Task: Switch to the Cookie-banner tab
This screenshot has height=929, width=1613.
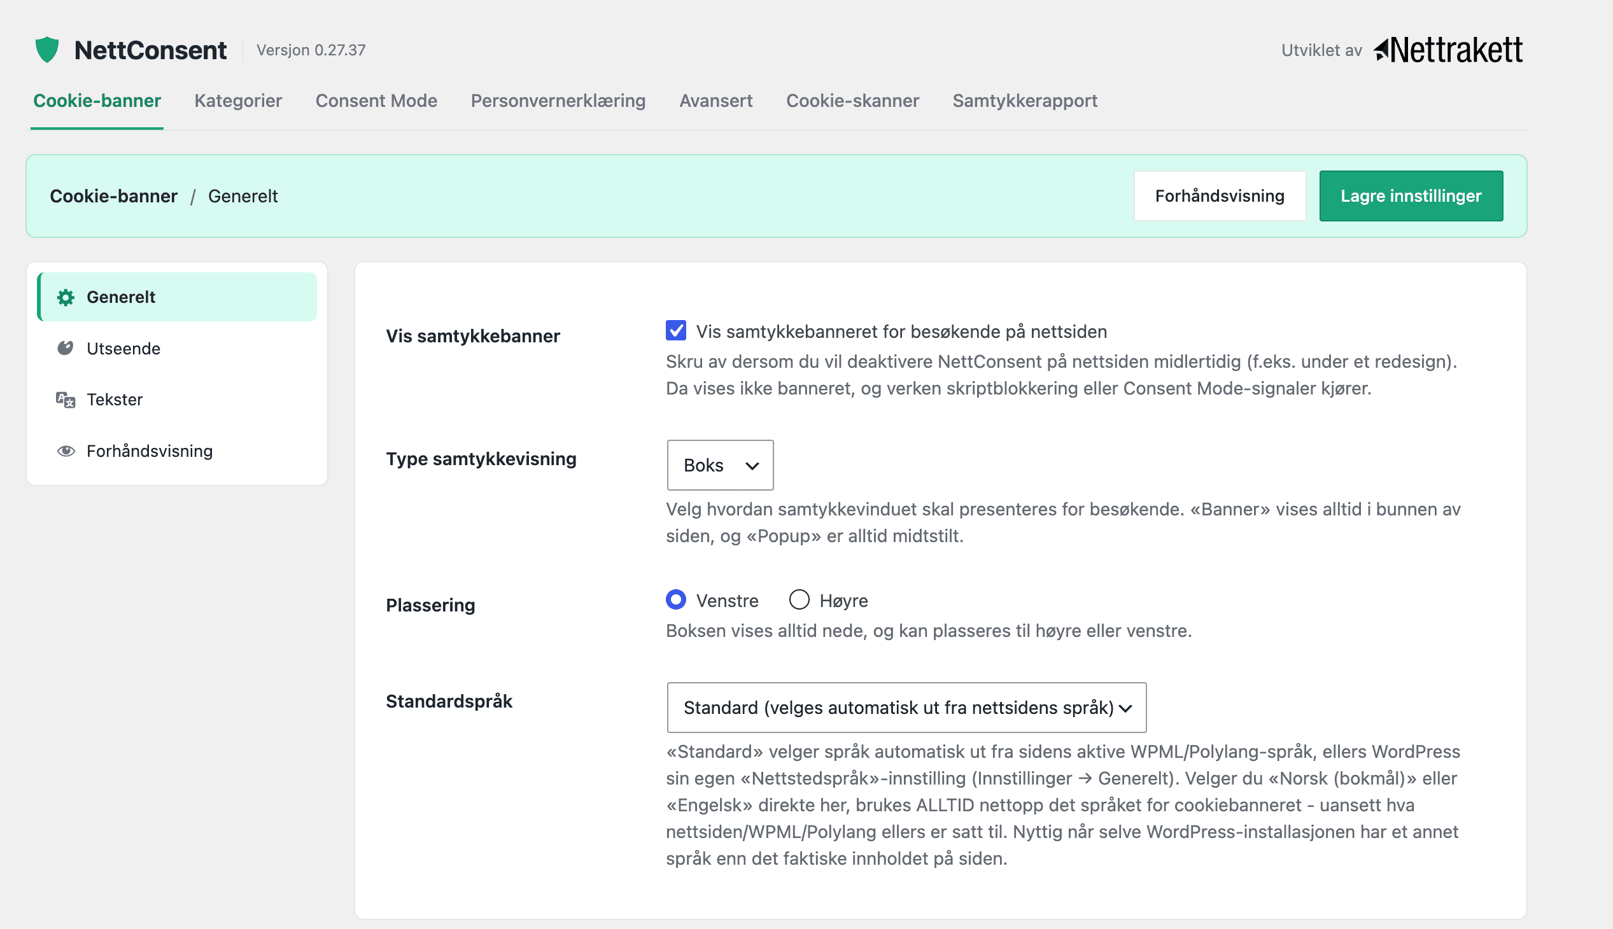Action: pyautogui.click(x=97, y=101)
